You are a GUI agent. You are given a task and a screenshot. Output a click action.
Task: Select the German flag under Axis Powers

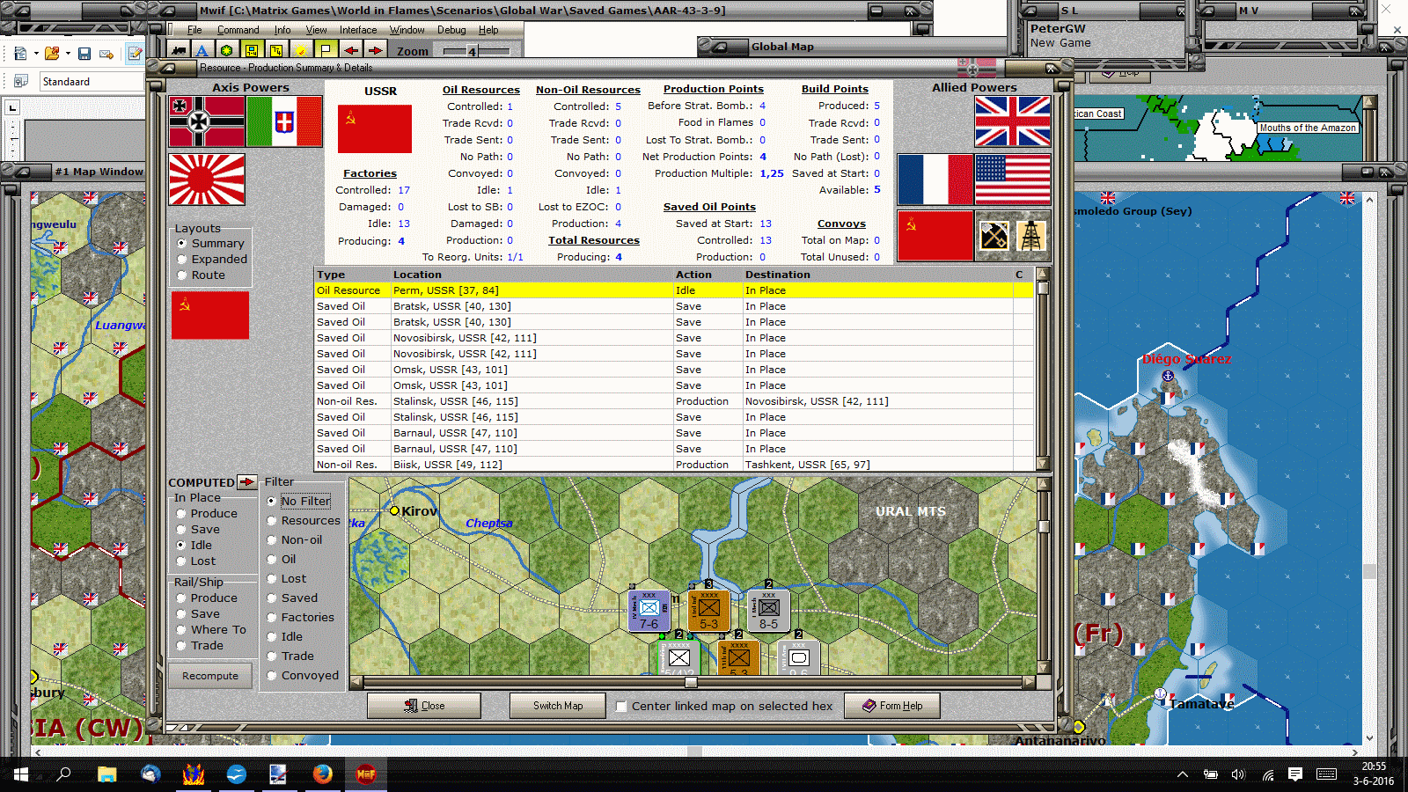point(207,121)
